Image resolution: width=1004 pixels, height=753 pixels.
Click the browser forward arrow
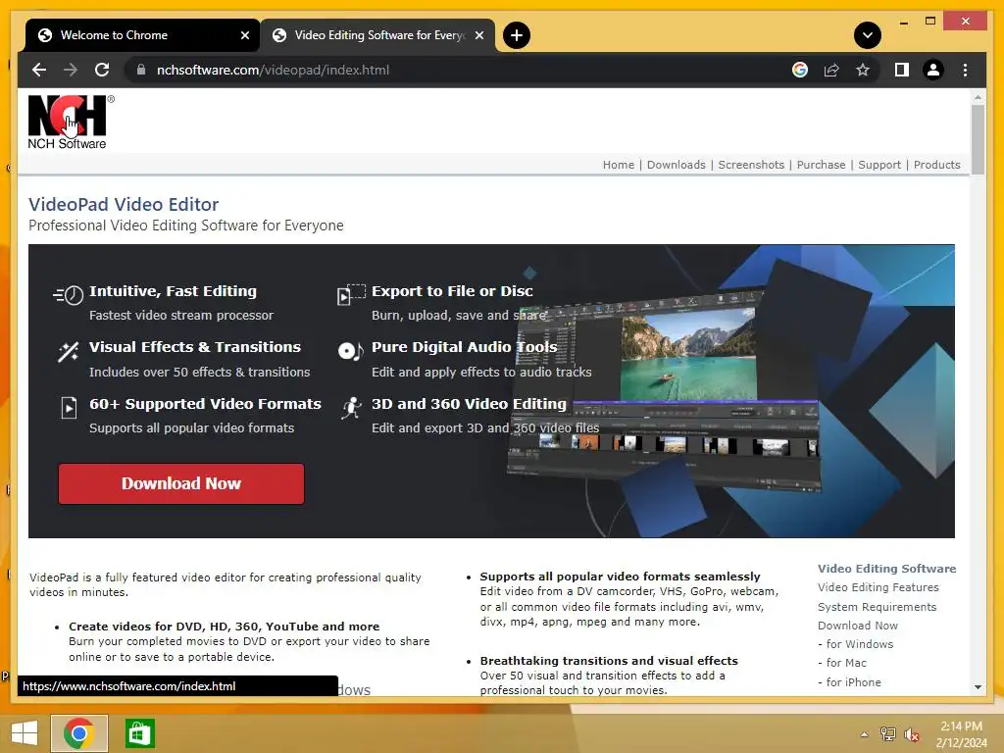tap(71, 70)
